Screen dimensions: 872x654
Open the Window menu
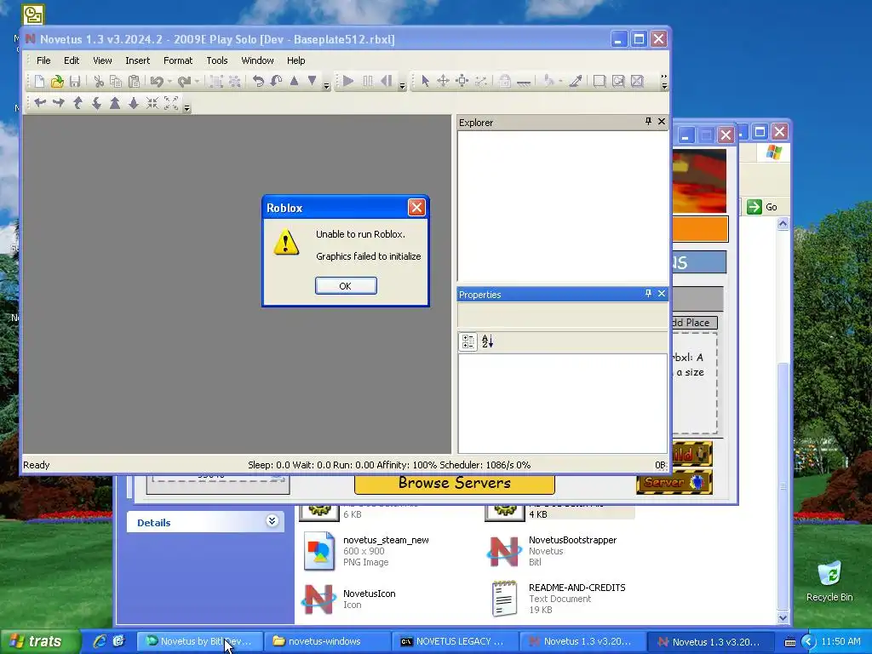[x=257, y=60]
